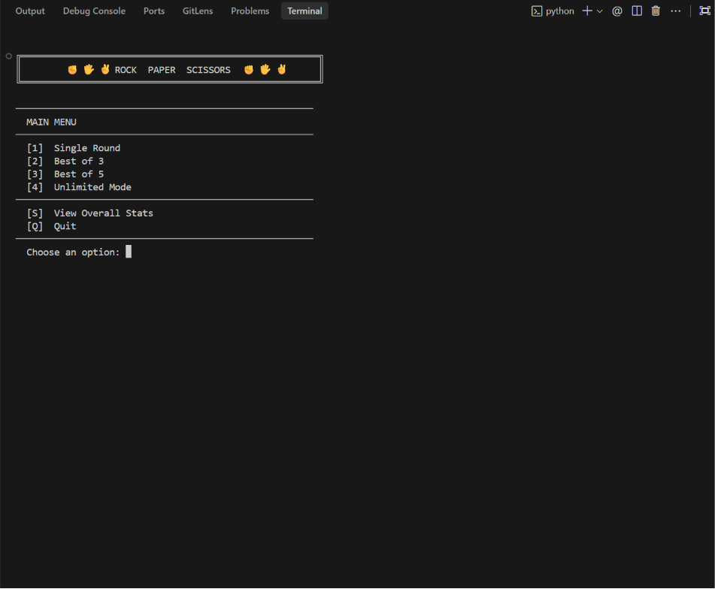
Task: Click the 'Choose an option:' prompt text
Action: click(73, 252)
